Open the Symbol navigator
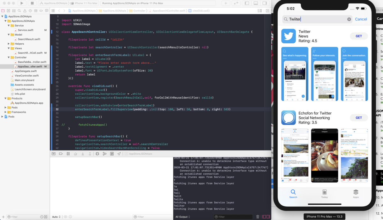The image size is (383, 220). (x=14, y=11)
